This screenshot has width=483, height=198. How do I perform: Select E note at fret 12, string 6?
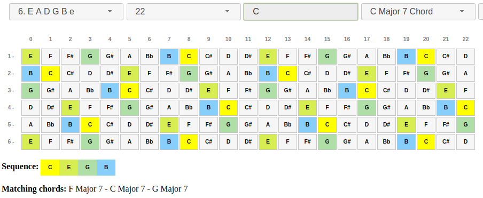268,142
